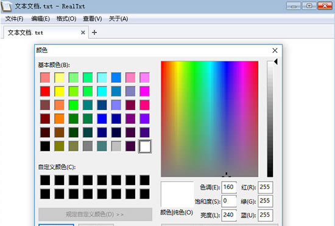Click the 文本文档.txt - RealTxt window title
This screenshot has width=335, height=226.
click(50, 6)
